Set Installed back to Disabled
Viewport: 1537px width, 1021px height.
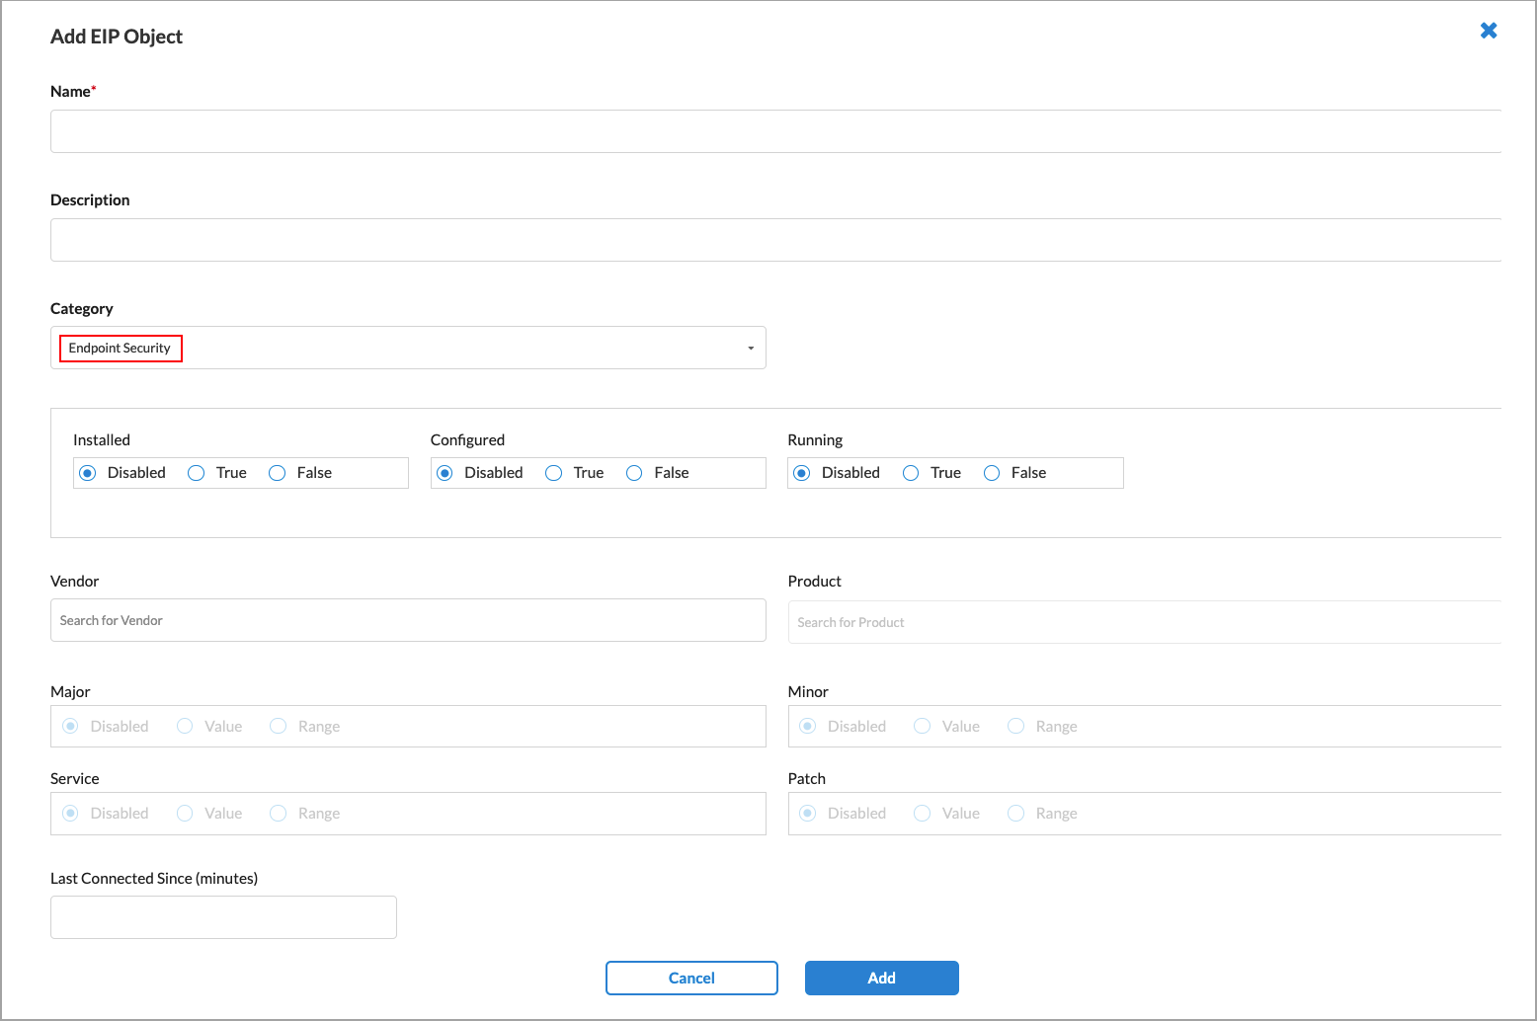[x=87, y=472]
